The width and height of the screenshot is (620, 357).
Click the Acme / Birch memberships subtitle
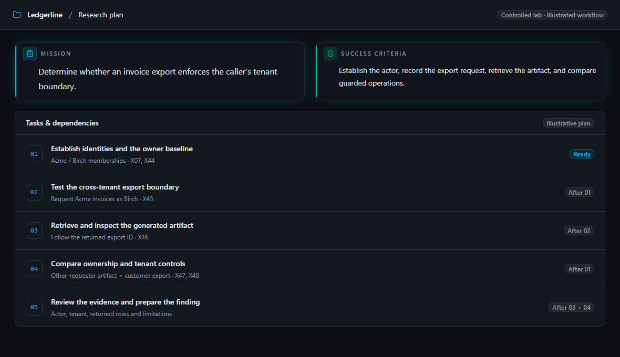tap(103, 161)
